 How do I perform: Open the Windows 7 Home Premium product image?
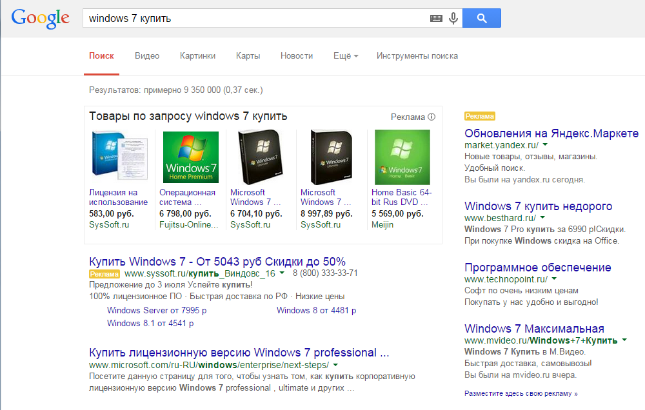pos(191,157)
